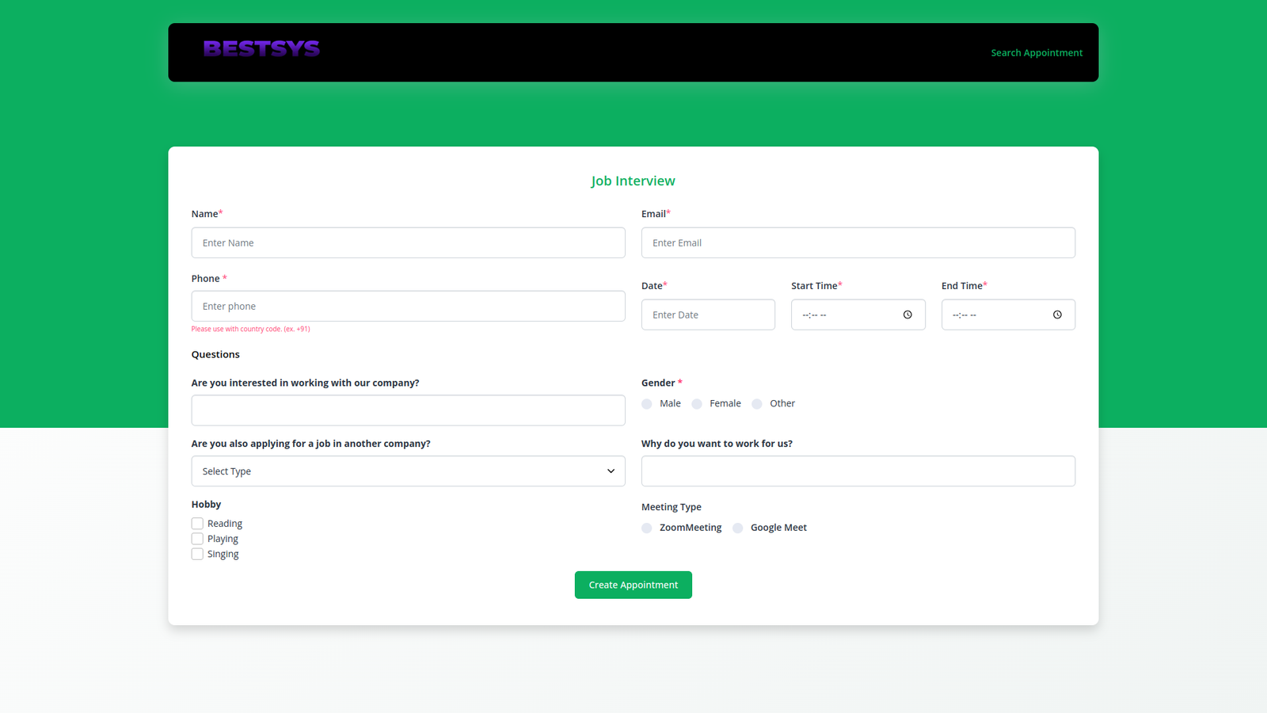Viewport: 1267px width, 713px height.
Task: Check the Reading hobby checkbox
Action: pos(197,524)
